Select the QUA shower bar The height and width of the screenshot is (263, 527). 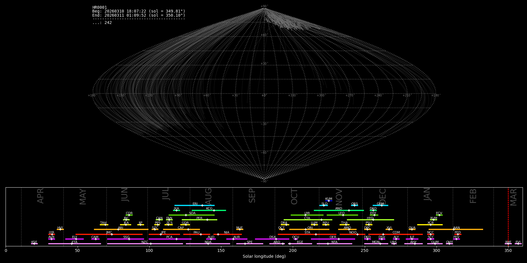(412, 229)
